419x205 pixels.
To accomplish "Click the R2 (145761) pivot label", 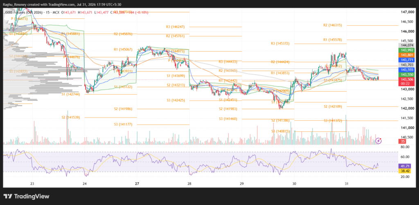I will (175, 36).
